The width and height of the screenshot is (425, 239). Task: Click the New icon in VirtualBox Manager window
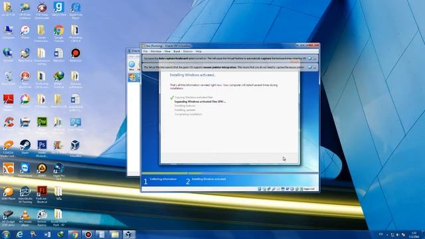click(x=131, y=66)
